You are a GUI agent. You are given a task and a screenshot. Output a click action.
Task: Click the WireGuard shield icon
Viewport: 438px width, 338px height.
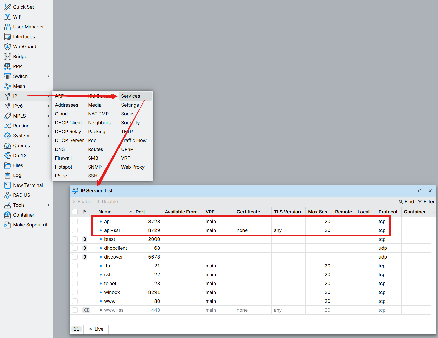point(8,47)
